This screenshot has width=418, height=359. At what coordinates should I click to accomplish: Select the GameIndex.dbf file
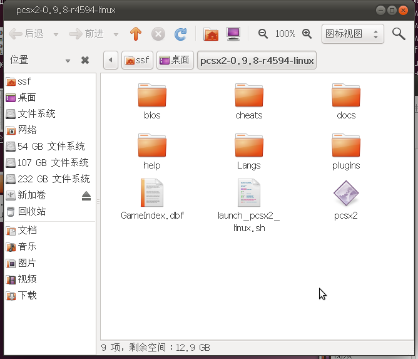click(152, 199)
